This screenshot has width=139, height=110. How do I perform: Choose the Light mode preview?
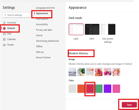click(x=76, y=29)
